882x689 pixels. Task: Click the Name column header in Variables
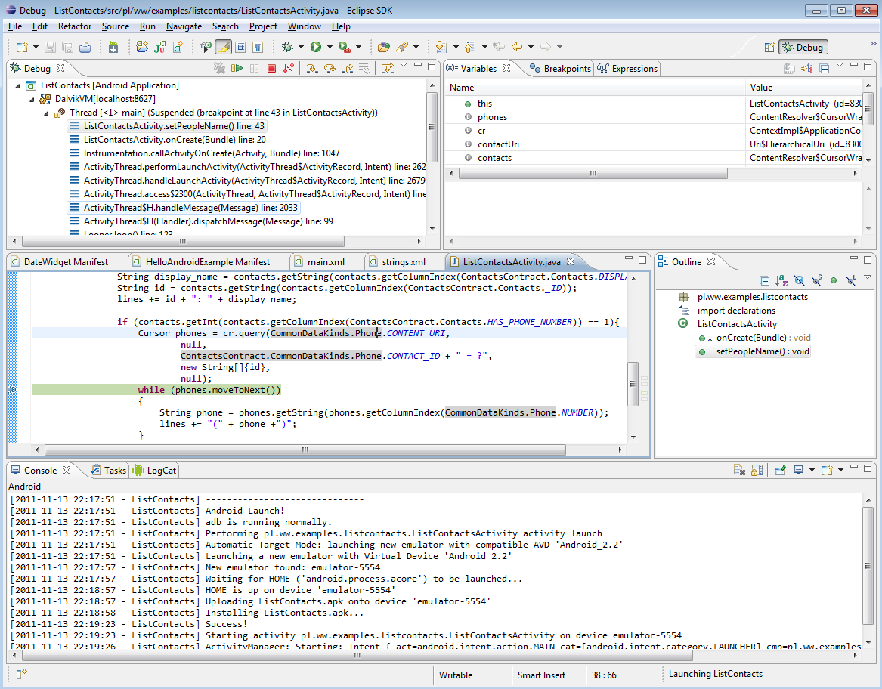tap(595, 88)
